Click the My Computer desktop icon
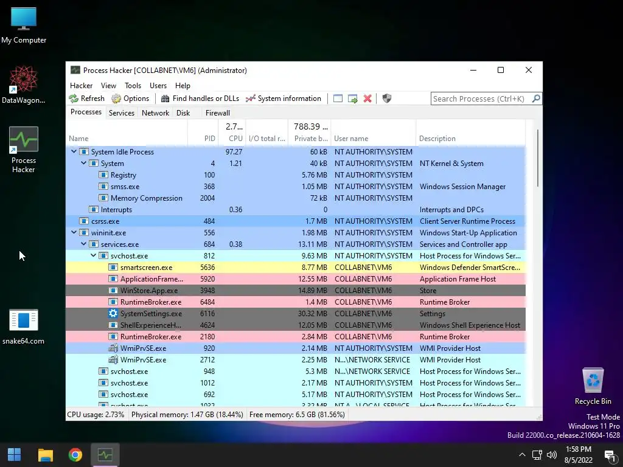This screenshot has width=623, height=467. click(x=24, y=24)
